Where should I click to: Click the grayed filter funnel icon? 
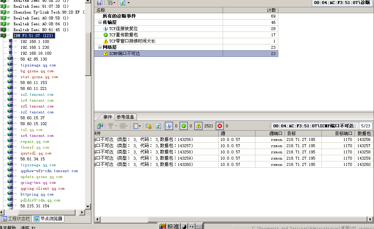click(110, 126)
